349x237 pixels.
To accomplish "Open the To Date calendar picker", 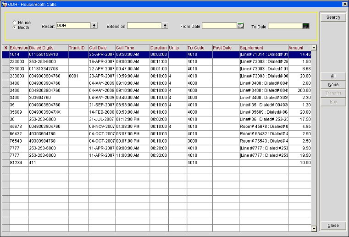I will 306,26.
